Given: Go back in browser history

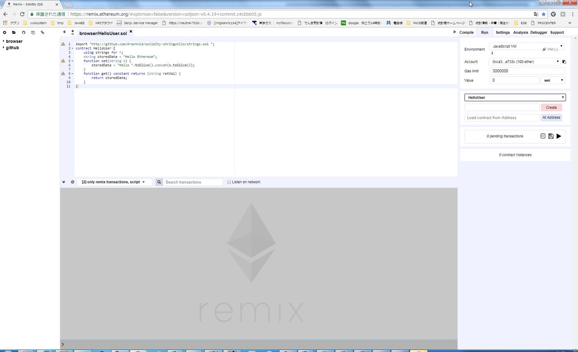Looking at the screenshot, I should 5,14.
